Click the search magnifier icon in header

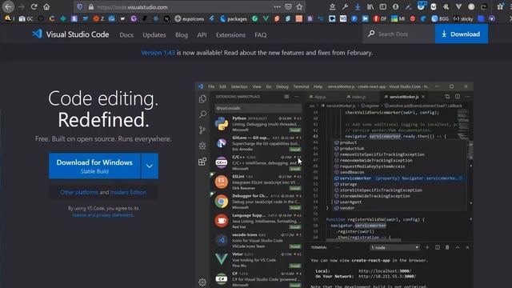371,34
